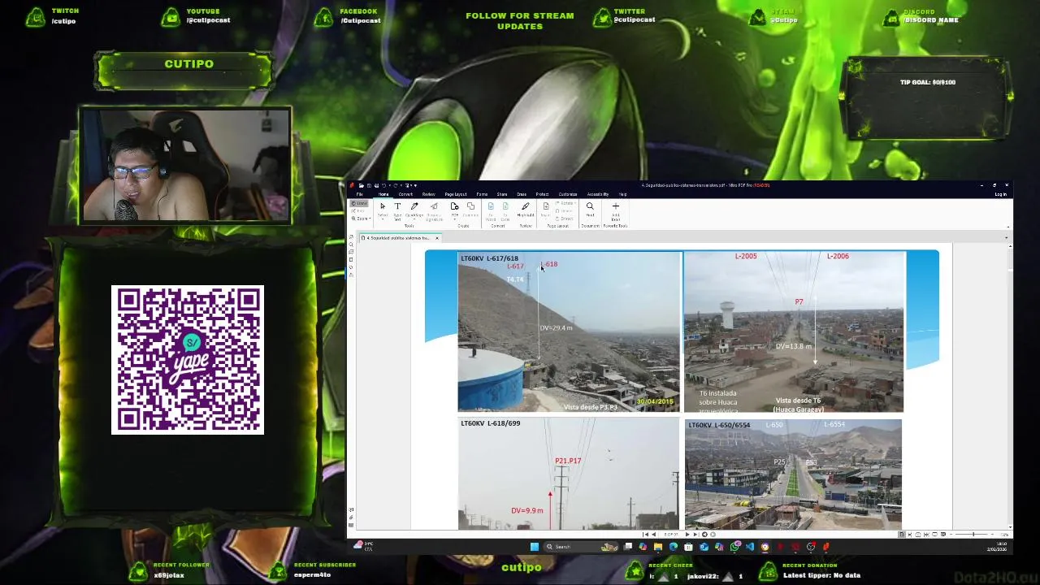Image resolution: width=1040 pixels, height=585 pixels.
Task: Click Redo in quick access toolbar
Action: (395, 185)
